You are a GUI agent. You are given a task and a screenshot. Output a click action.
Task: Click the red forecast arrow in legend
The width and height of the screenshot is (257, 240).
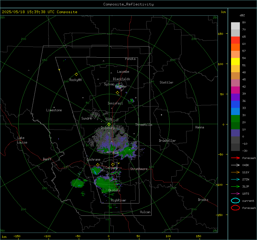click(x=235, y=158)
